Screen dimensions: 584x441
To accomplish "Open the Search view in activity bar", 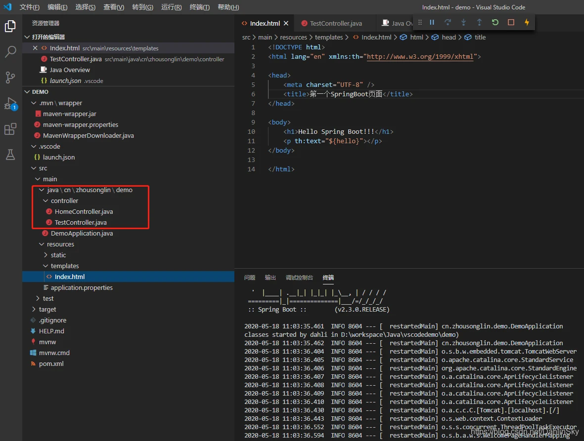I will (10, 52).
